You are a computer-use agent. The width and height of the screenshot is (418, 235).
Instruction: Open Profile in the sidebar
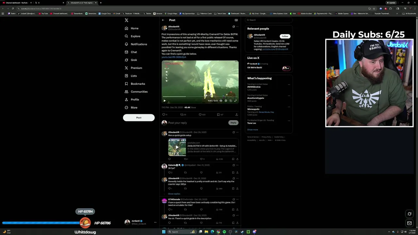point(132,100)
